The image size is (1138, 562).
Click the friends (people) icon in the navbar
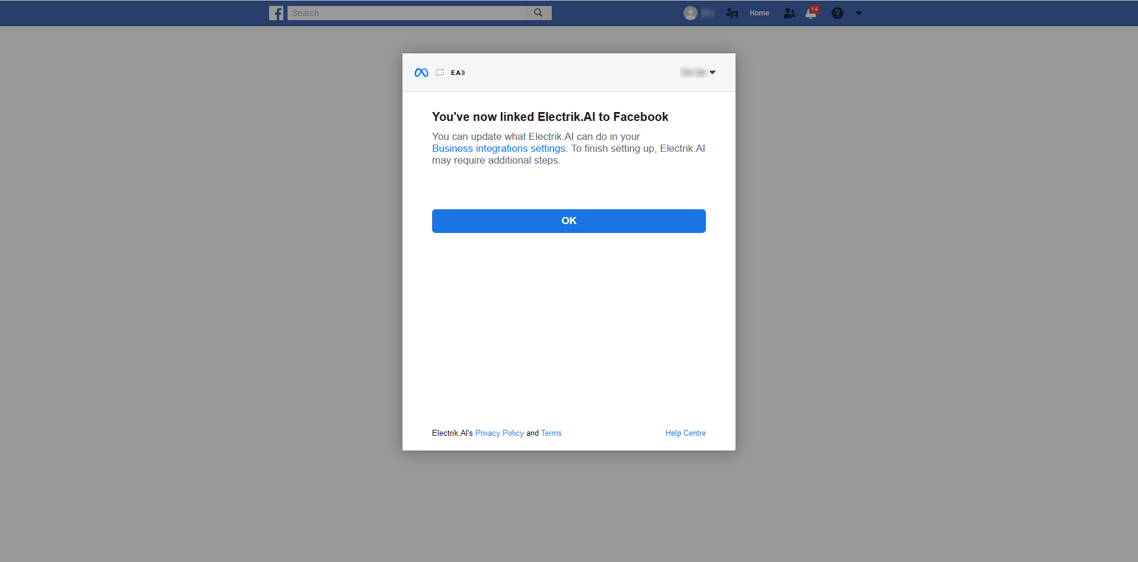789,12
